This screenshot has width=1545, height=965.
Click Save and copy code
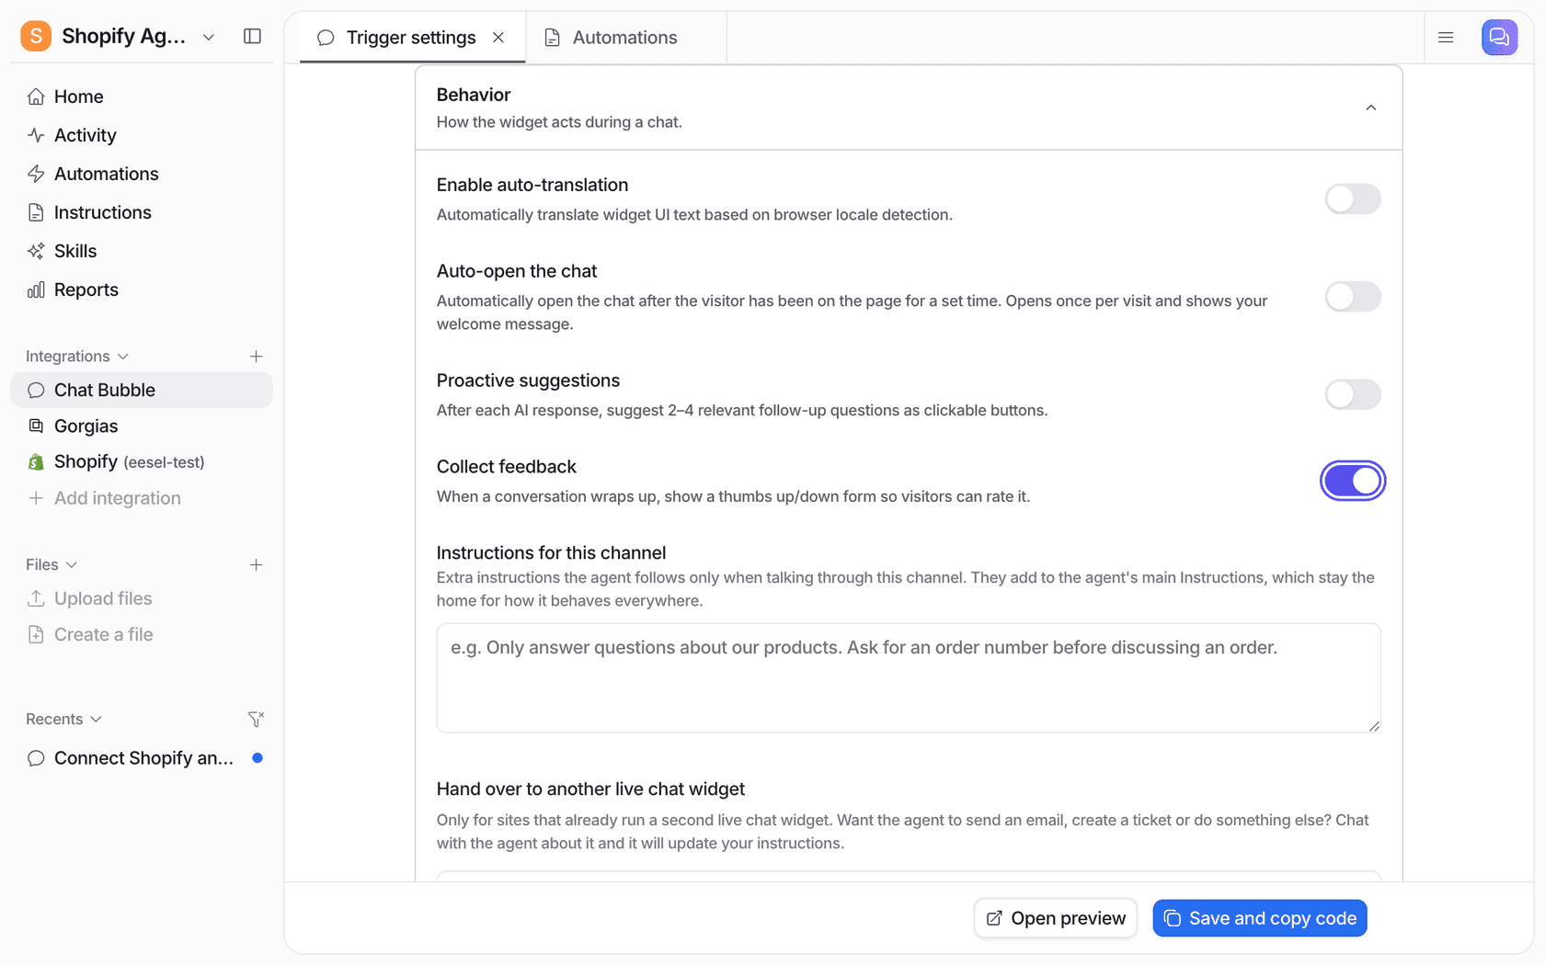(x=1260, y=918)
